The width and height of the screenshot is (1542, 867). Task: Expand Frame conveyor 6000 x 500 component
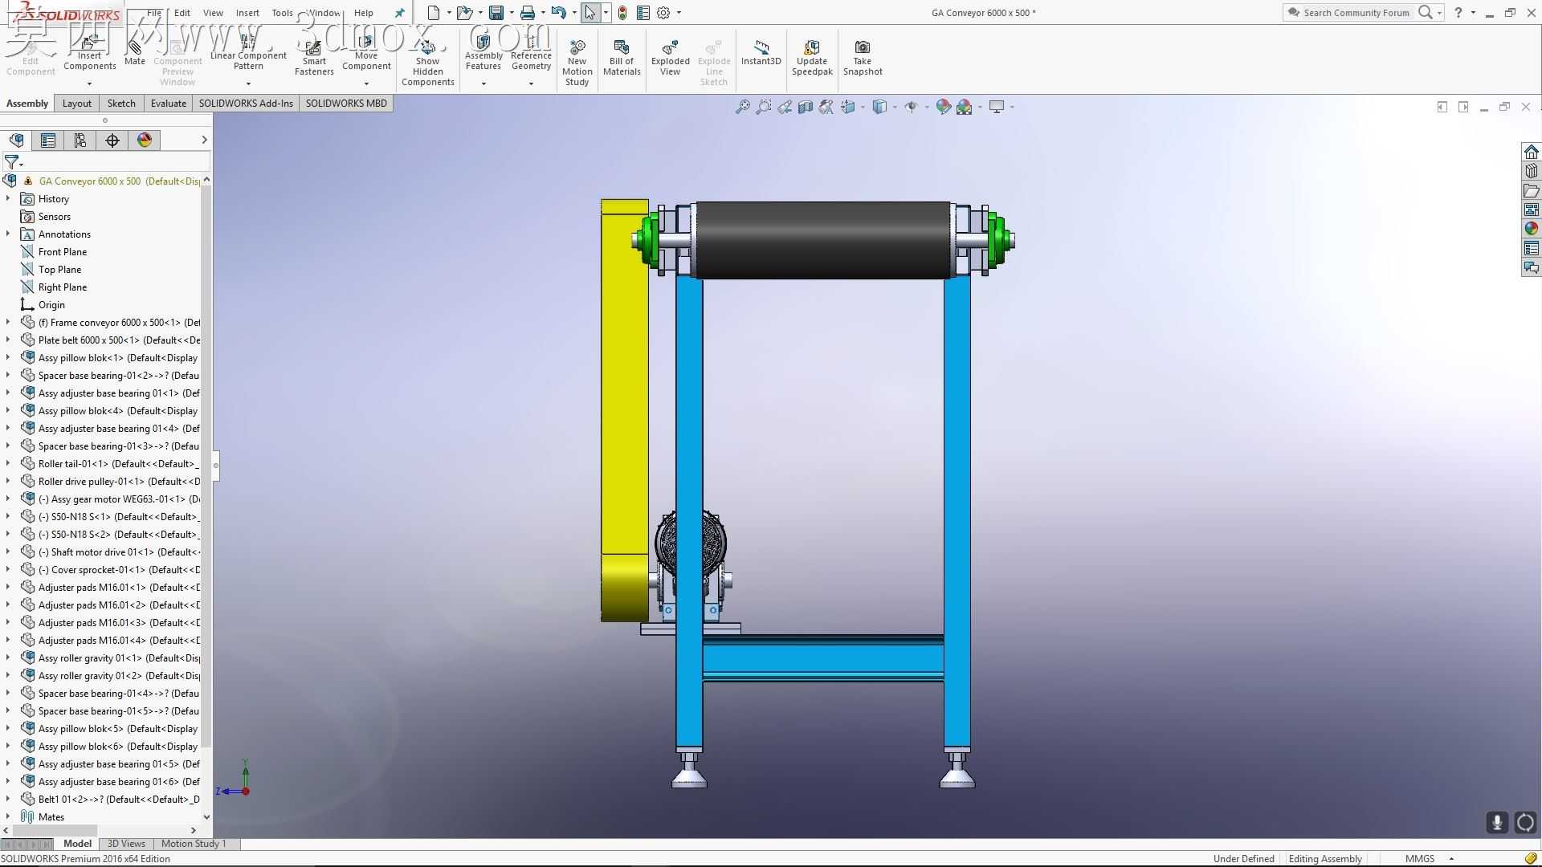click(8, 322)
